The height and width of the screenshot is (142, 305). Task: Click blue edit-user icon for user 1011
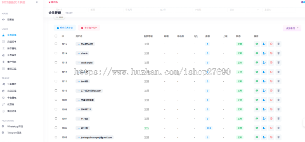click(x=264, y=81)
